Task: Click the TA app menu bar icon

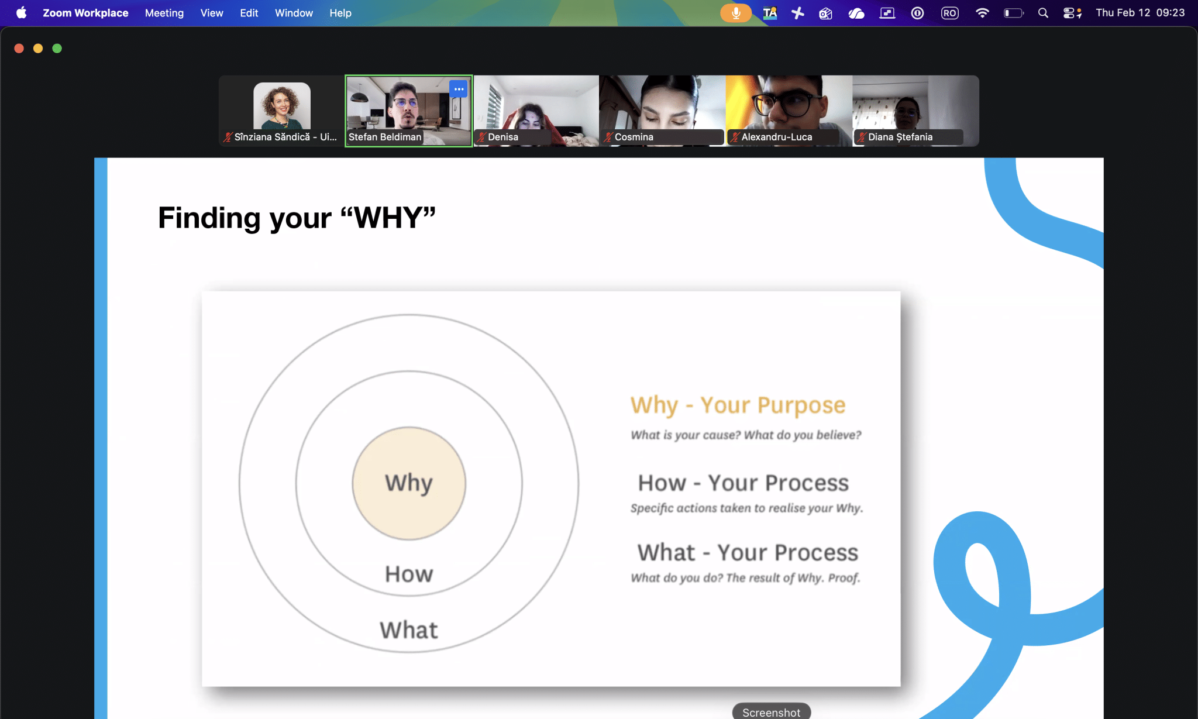Action: pyautogui.click(x=770, y=13)
